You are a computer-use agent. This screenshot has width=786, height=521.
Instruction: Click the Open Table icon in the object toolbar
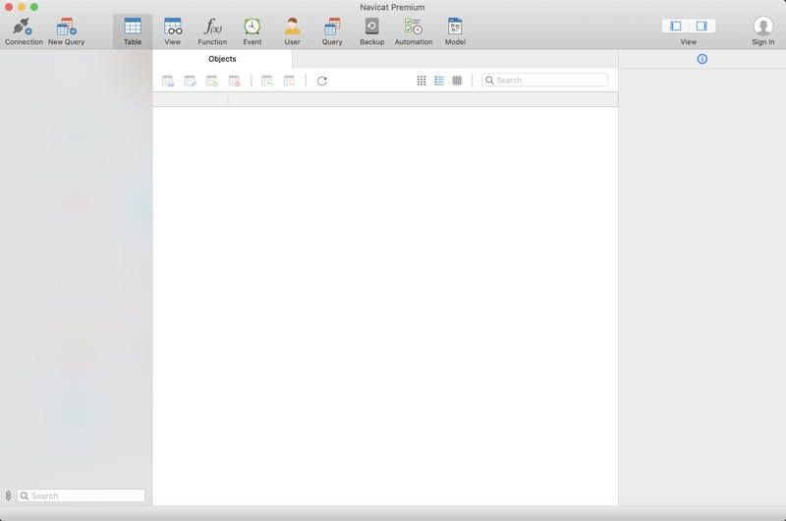[x=168, y=81]
